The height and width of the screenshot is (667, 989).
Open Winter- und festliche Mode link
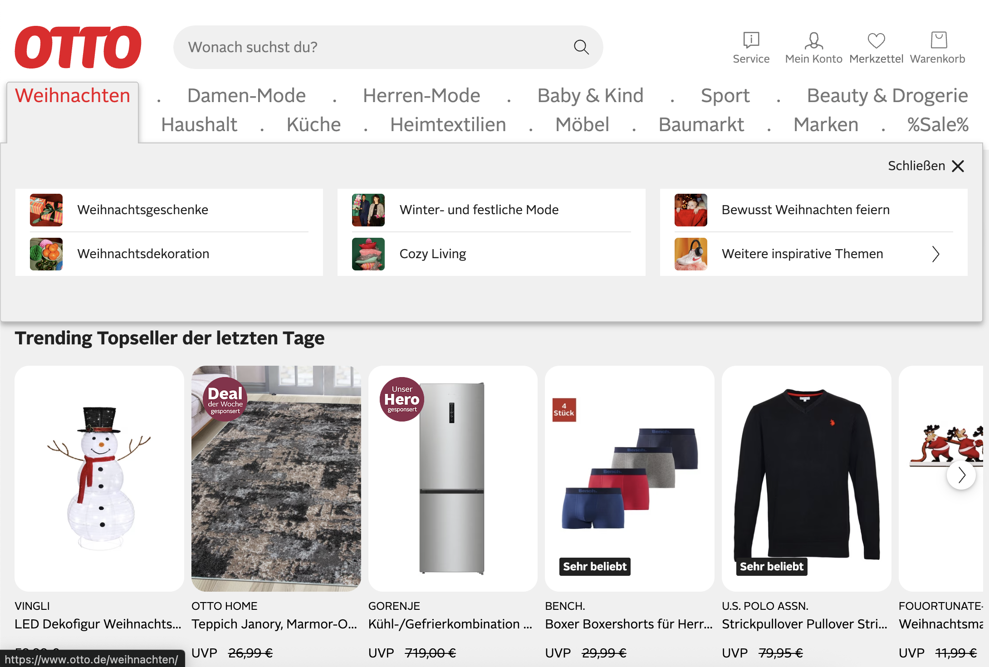tap(479, 210)
